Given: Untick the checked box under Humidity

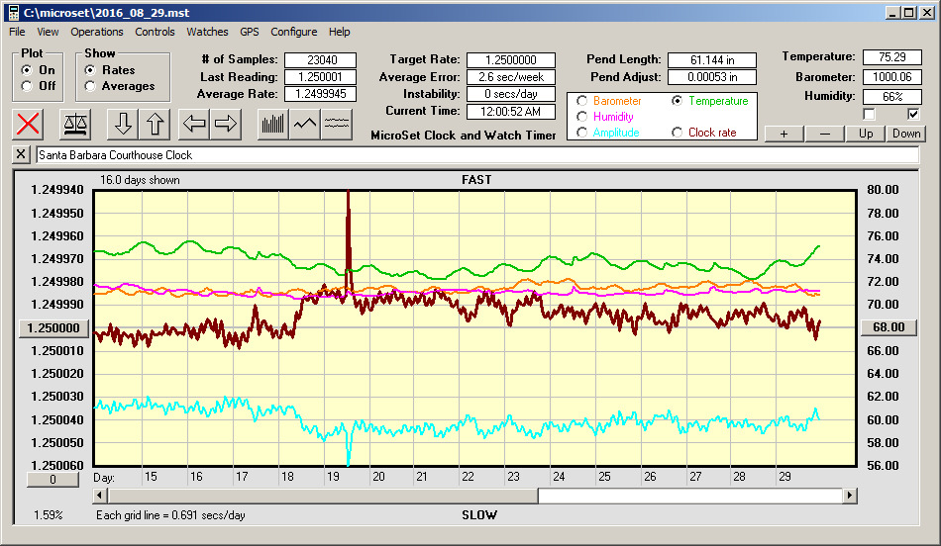Looking at the screenshot, I should click(913, 114).
